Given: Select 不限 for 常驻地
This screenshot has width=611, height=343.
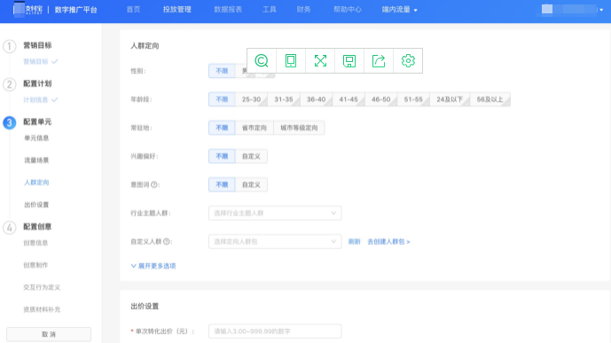Looking at the screenshot, I should coord(222,128).
